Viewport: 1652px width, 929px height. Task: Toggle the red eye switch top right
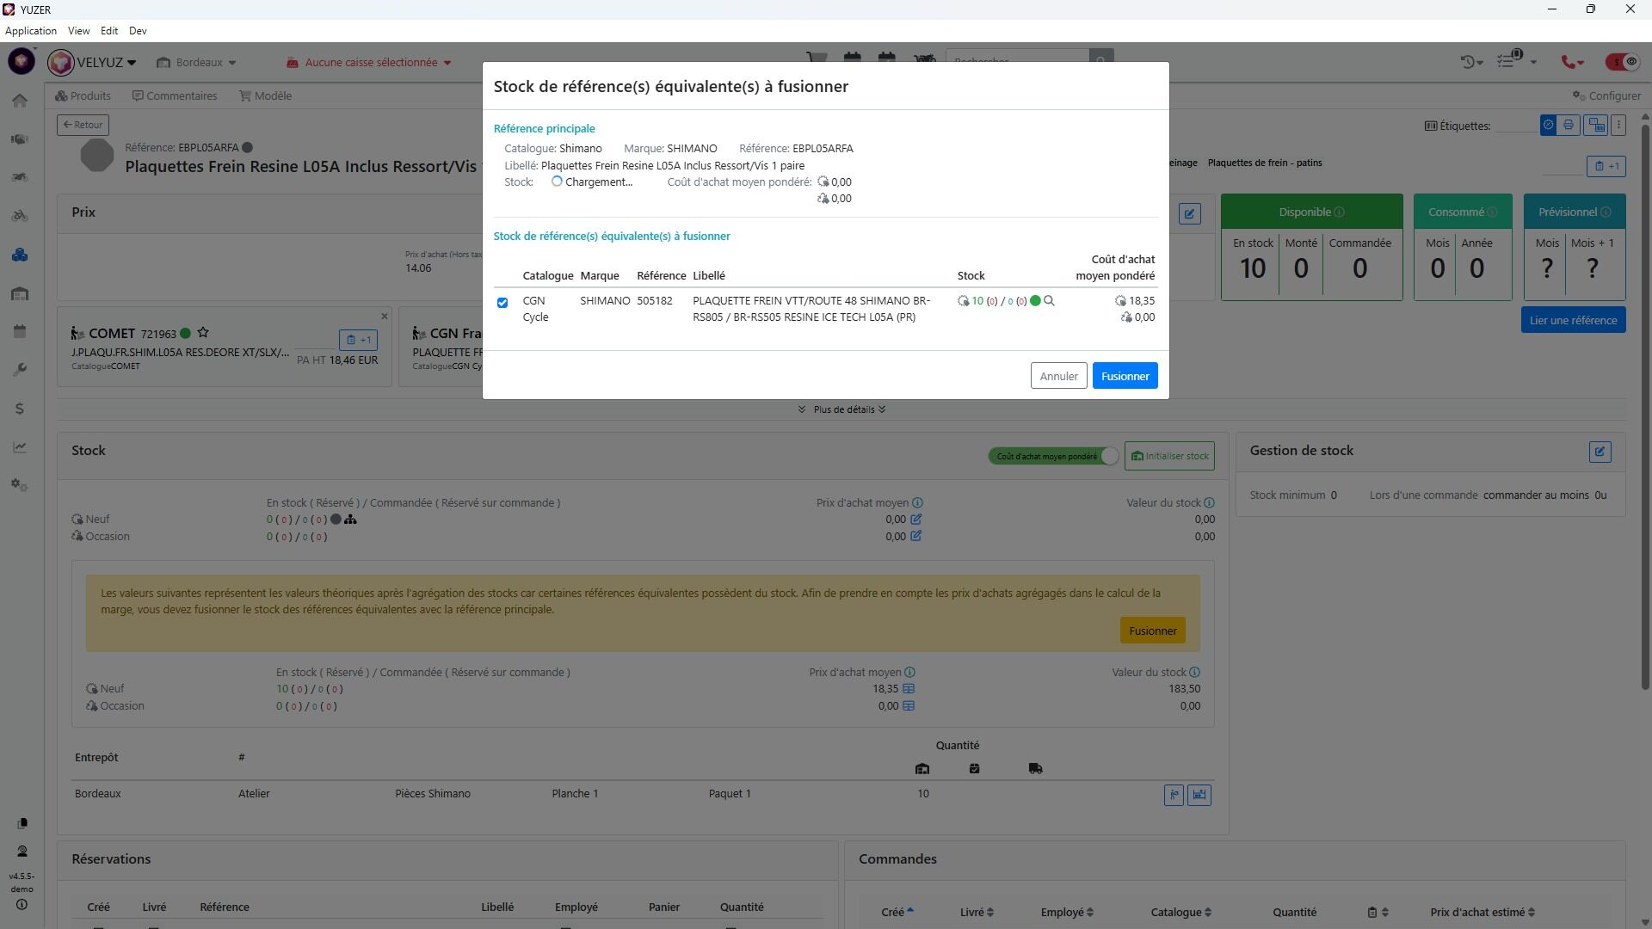click(1621, 62)
